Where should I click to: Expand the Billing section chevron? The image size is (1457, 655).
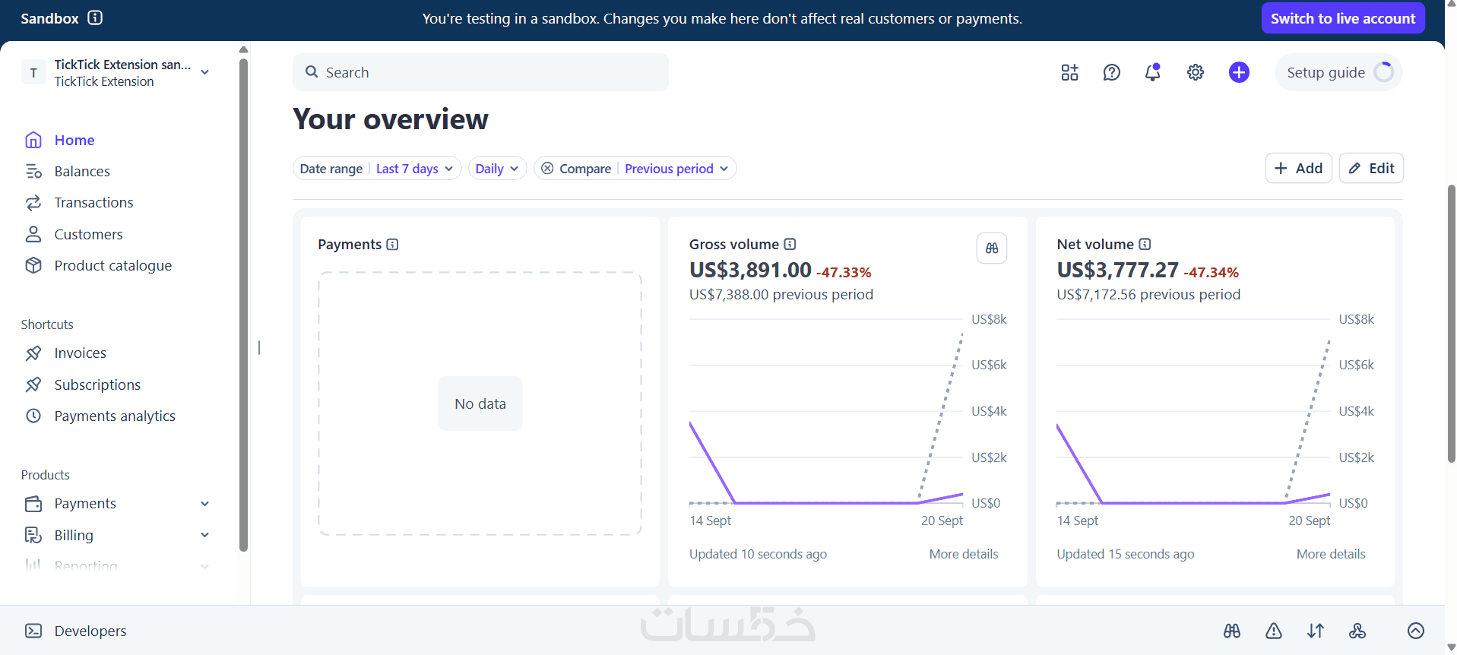pyautogui.click(x=204, y=535)
